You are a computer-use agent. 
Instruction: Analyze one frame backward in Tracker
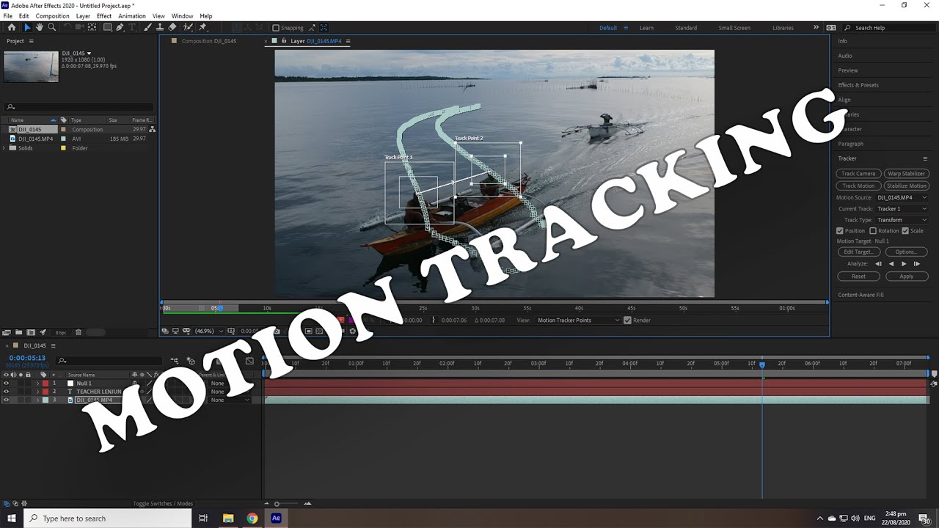click(879, 263)
